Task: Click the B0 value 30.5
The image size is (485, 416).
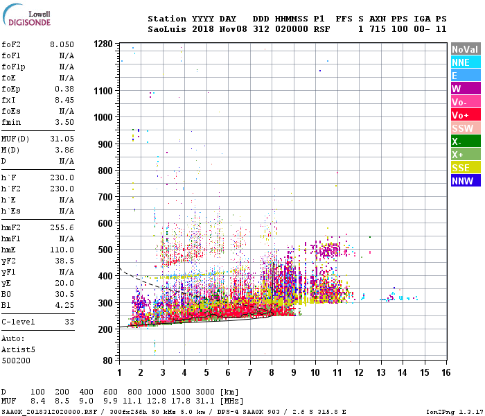Action: [x=64, y=295]
